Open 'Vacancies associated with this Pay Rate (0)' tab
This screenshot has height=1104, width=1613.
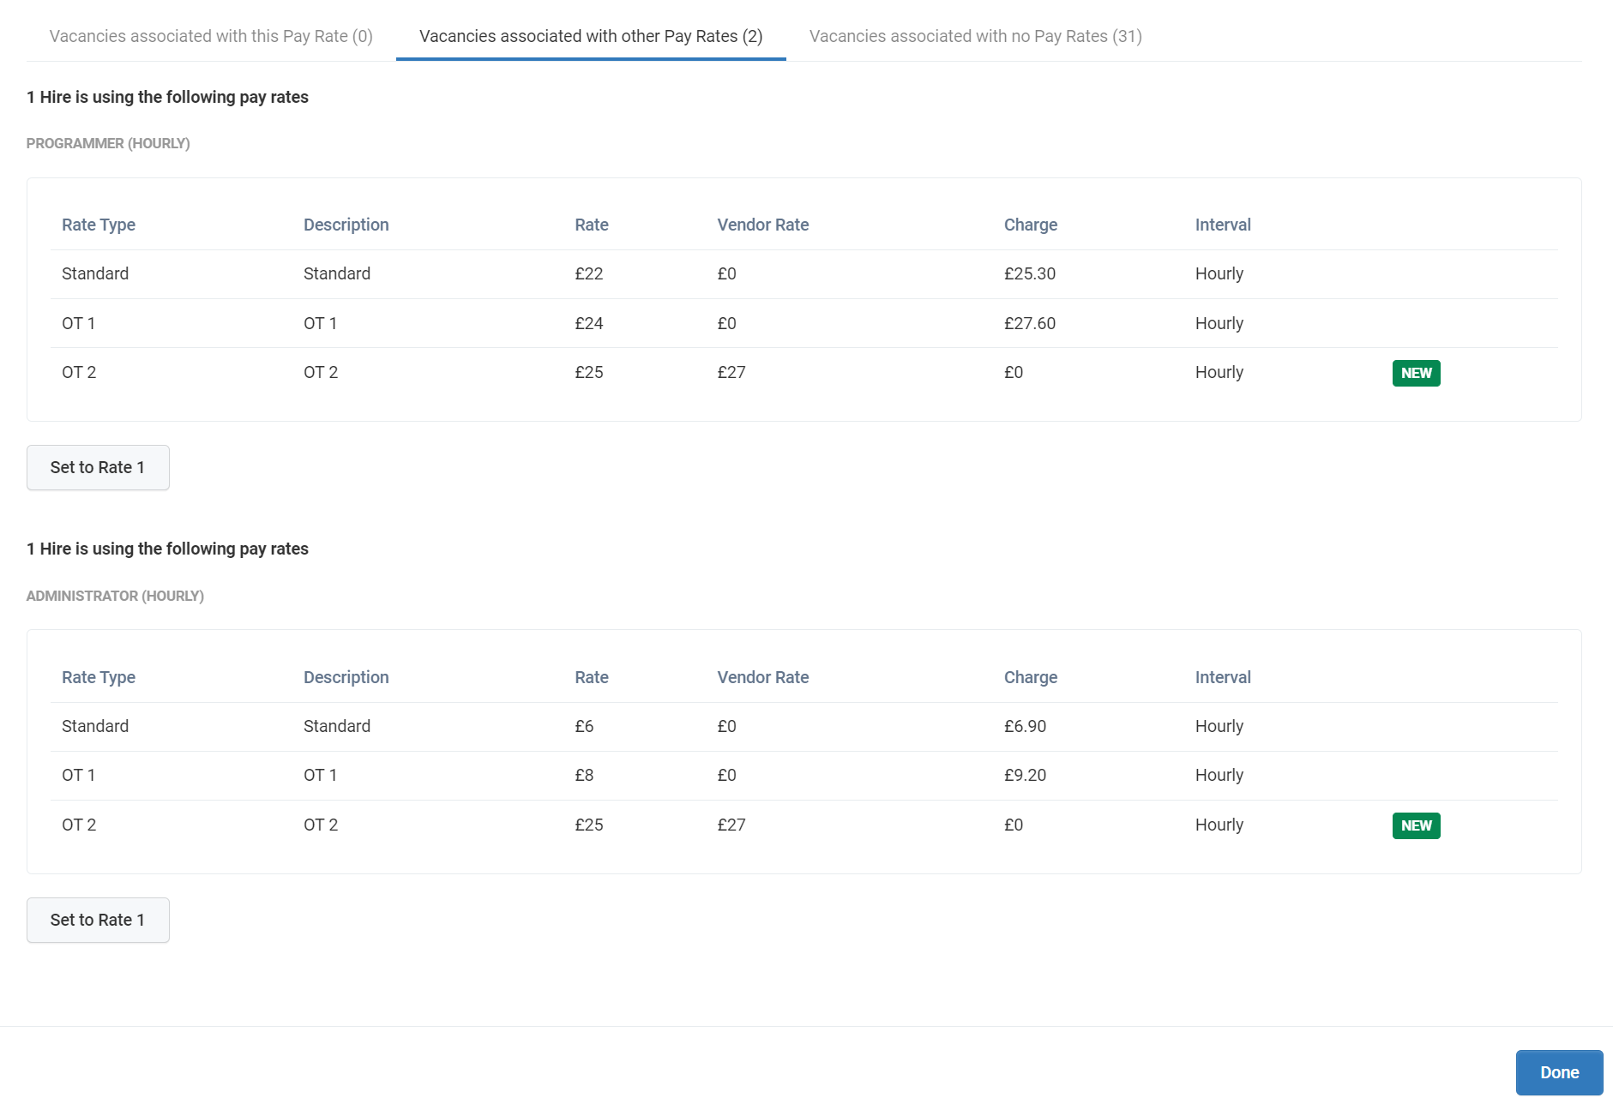point(211,36)
